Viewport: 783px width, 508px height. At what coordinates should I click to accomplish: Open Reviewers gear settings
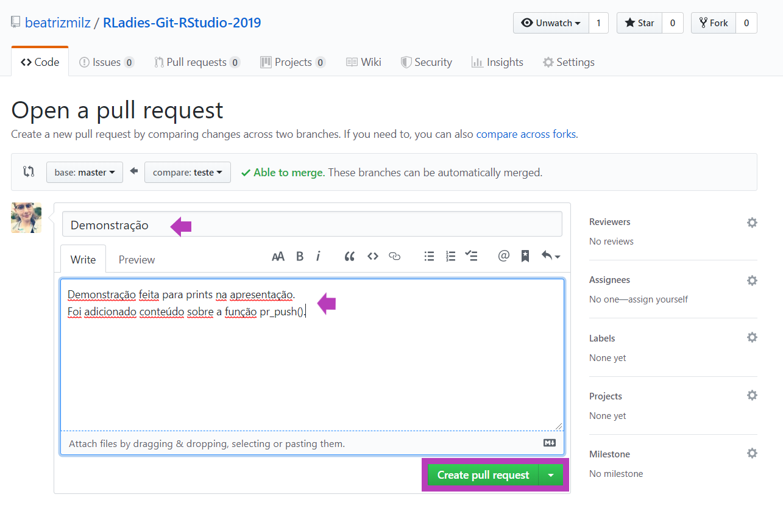coord(752,223)
